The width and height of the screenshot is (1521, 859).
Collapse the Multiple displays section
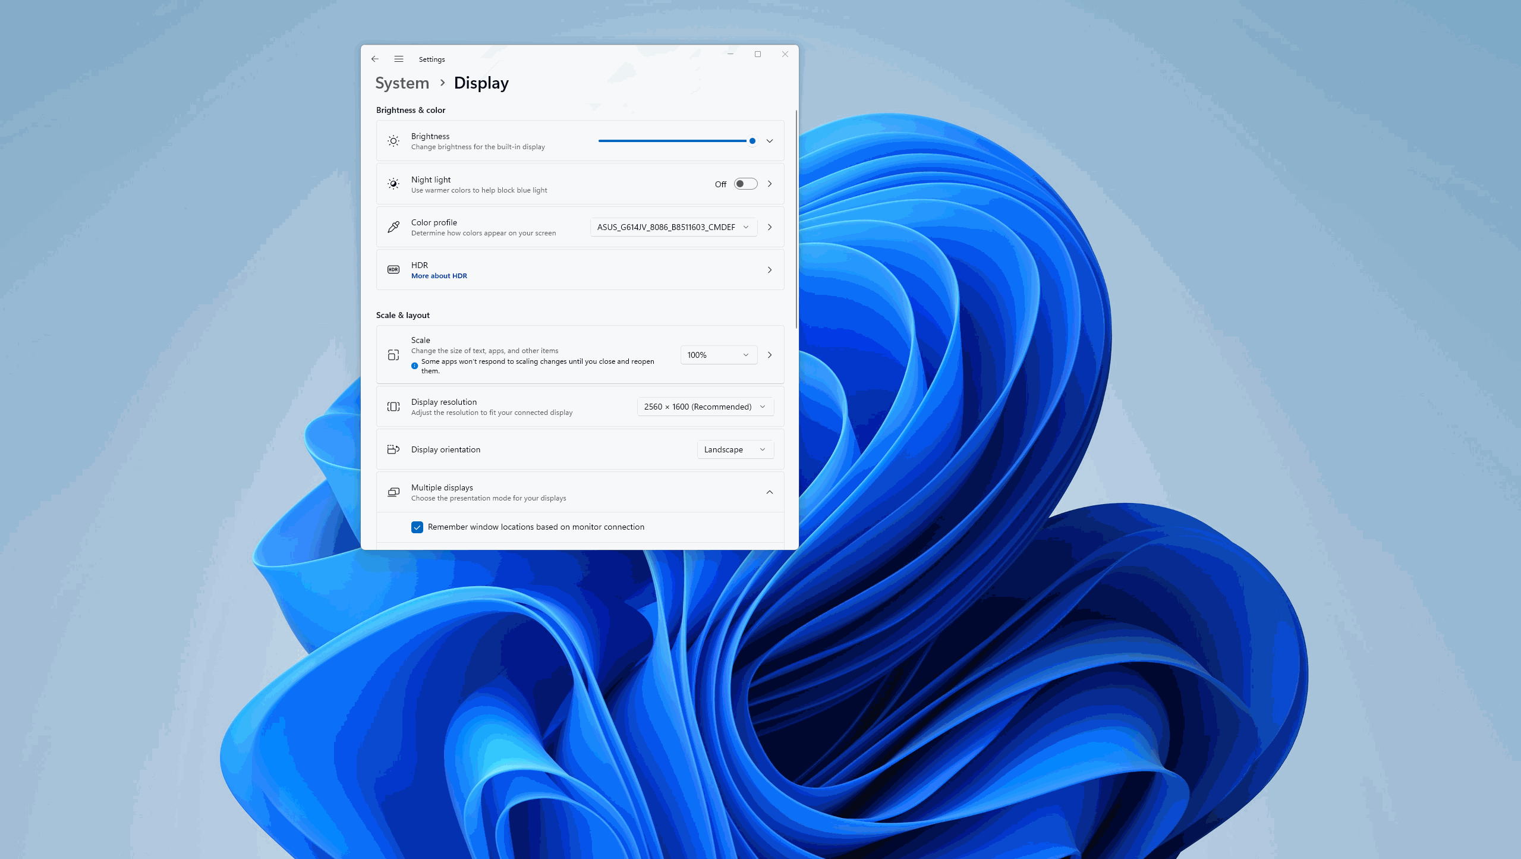(x=770, y=492)
